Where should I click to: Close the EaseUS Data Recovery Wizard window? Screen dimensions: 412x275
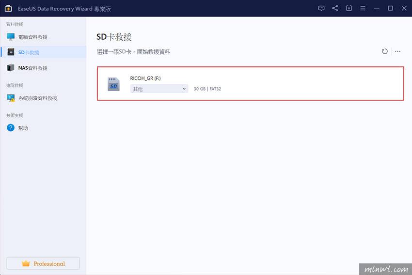tap(404, 8)
